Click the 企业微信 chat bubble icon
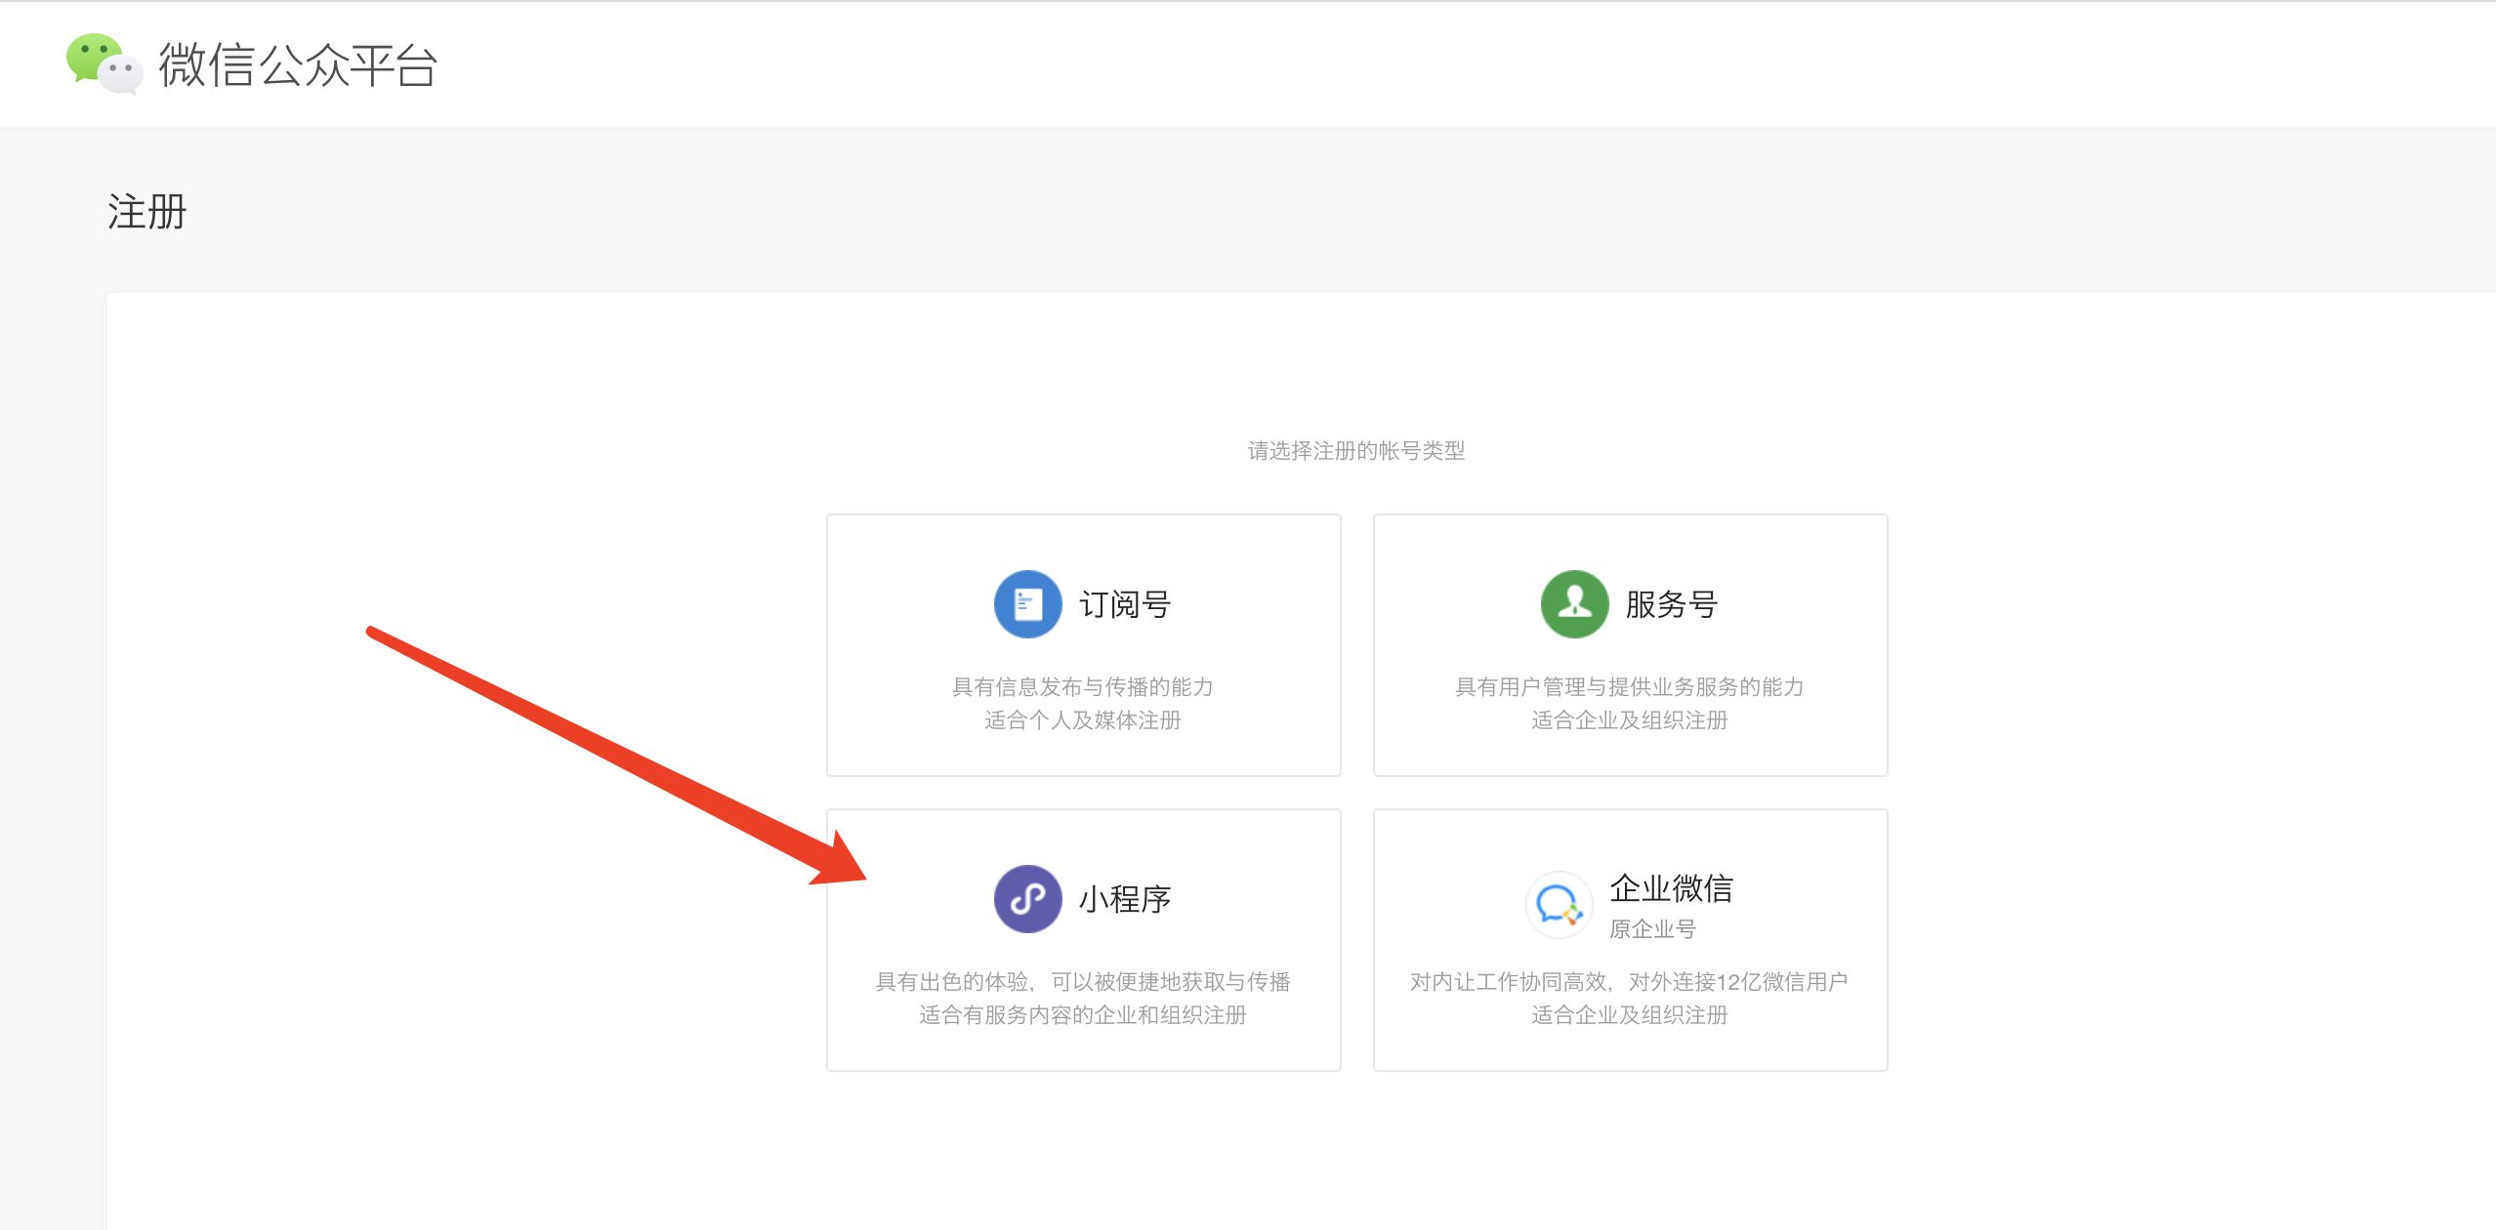The image size is (2496, 1230). tap(1559, 905)
